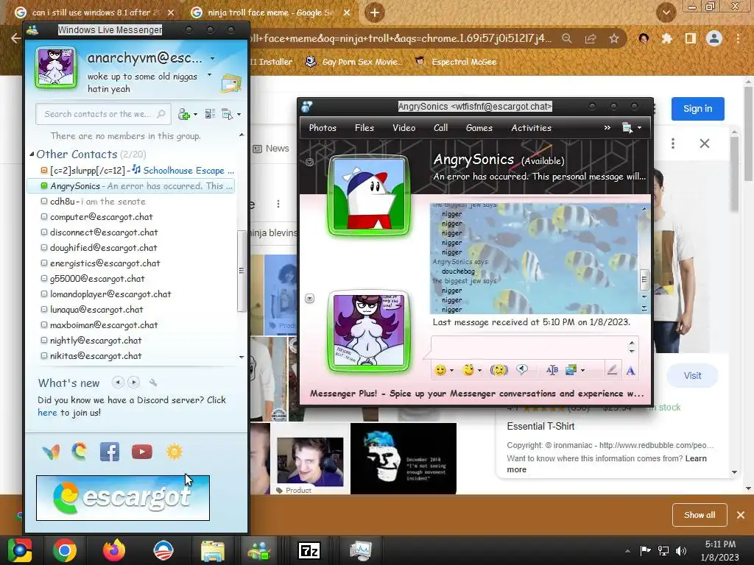Open File Explorer from the taskbar
This screenshot has height=565, width=754.
[x=213, y=551]
